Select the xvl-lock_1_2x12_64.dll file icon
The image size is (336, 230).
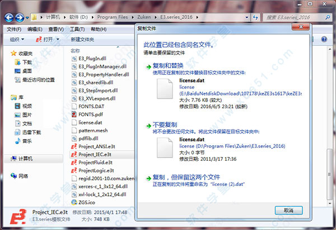tap(74, 194)
